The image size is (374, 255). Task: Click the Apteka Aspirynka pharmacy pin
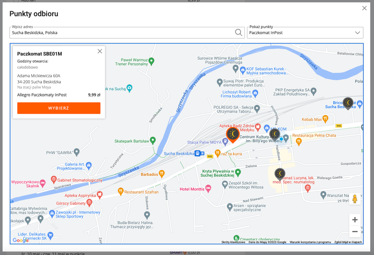point(100,195)
